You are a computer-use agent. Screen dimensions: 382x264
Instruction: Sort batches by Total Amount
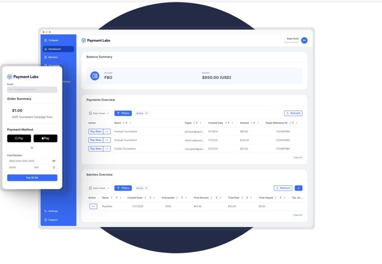(212, 198)
